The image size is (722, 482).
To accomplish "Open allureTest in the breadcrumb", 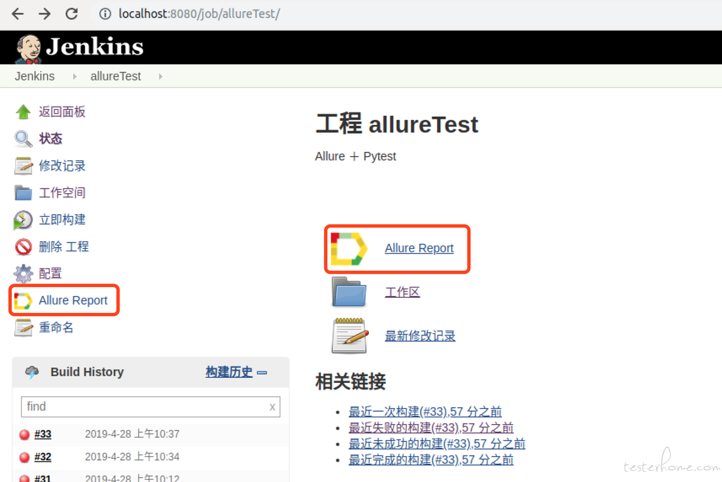I will [x=116, y=76].
